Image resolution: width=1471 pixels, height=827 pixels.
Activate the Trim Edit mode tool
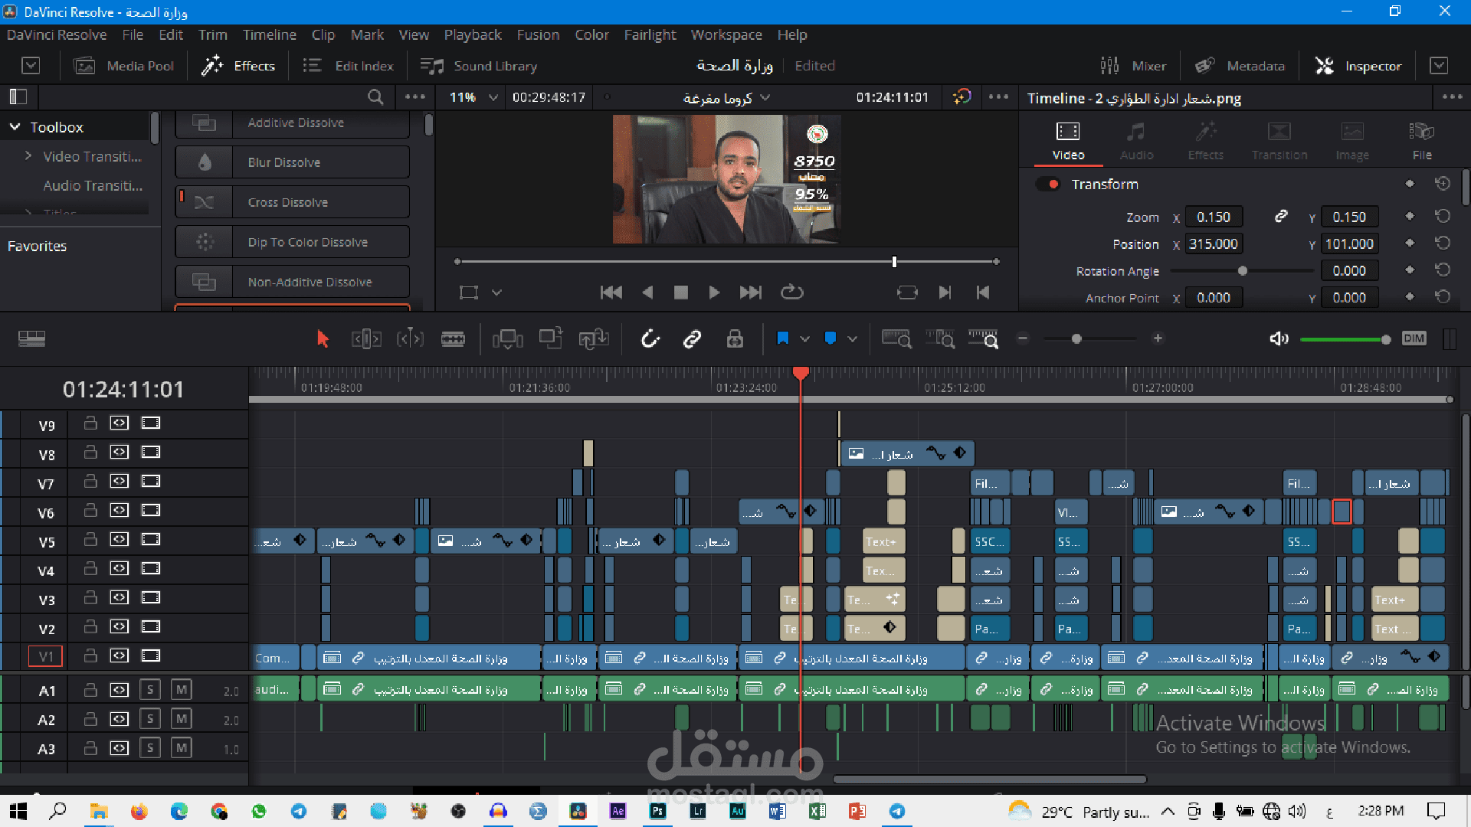[x=366, y=338]
